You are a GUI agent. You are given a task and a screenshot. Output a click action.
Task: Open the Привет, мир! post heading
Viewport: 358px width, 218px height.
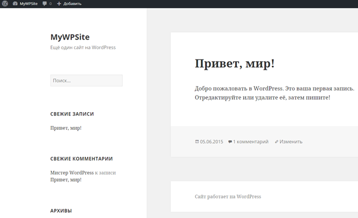pyautogui.click(x=235, y=64)
